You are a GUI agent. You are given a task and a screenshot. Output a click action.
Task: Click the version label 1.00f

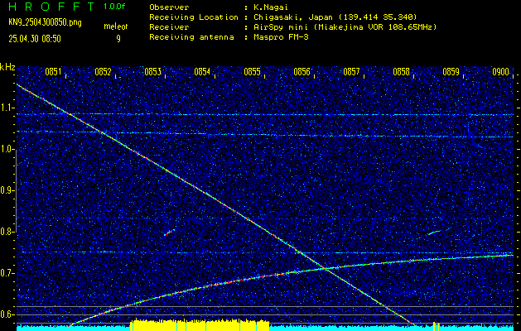(x=114, y=7)
